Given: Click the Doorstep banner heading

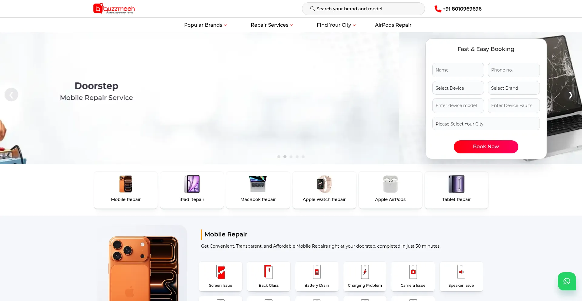Looking at the screenshot, I should pyautogui.click(x=96, y=86).
